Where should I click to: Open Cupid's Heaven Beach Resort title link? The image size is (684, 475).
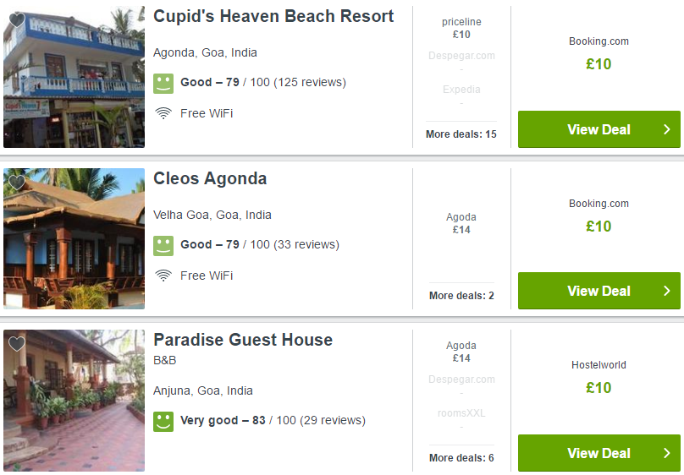coord(273,17)
